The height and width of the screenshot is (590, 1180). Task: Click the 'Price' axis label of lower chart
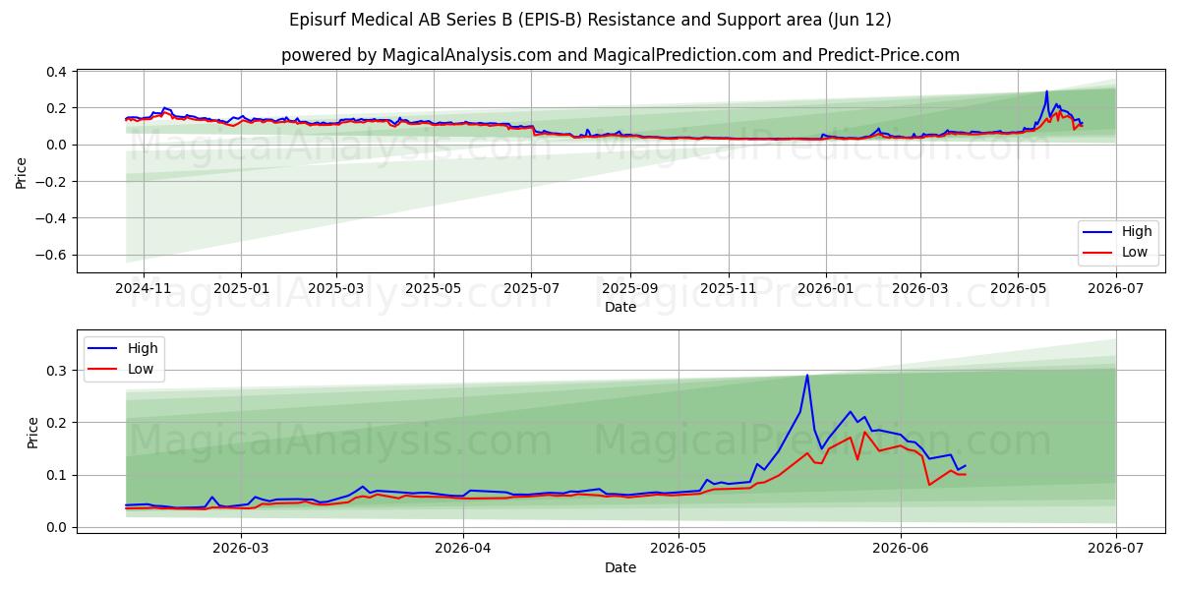point(33,433)
